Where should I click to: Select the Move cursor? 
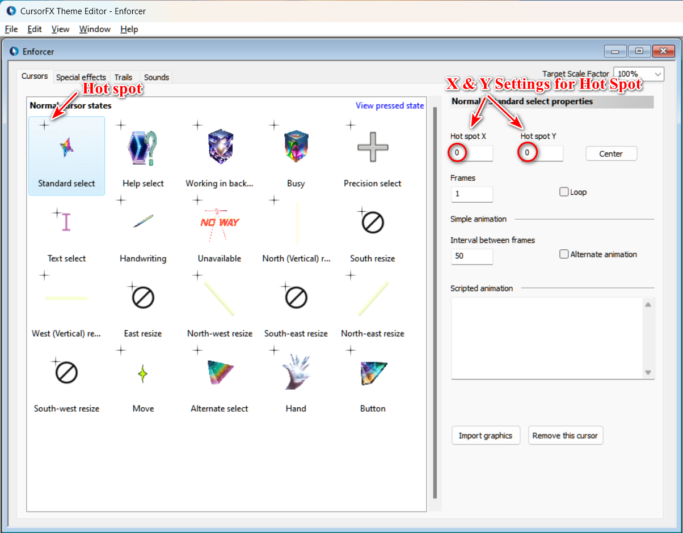point(143,382)
